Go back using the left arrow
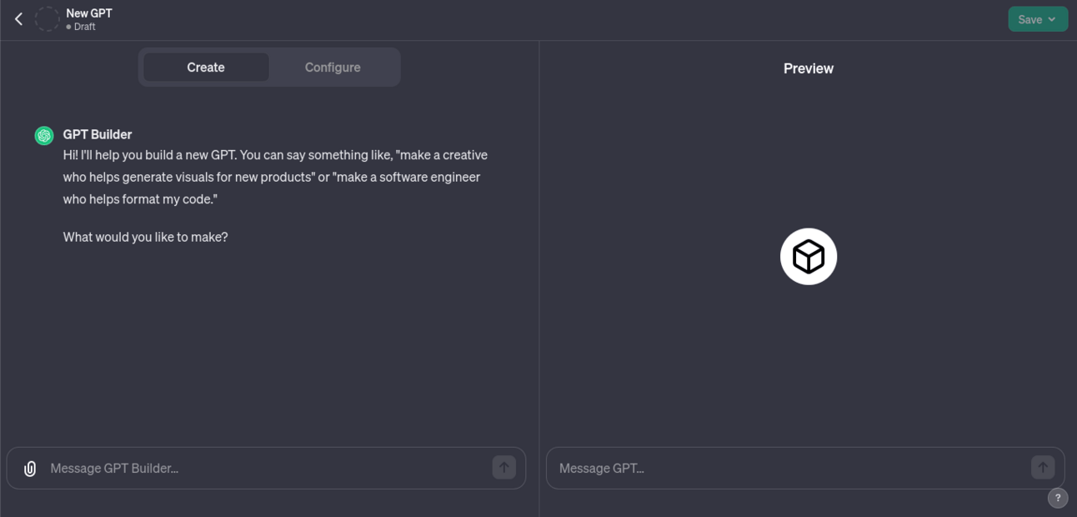The width and height of the screenshot is (1077, 517). coord(18,19)
